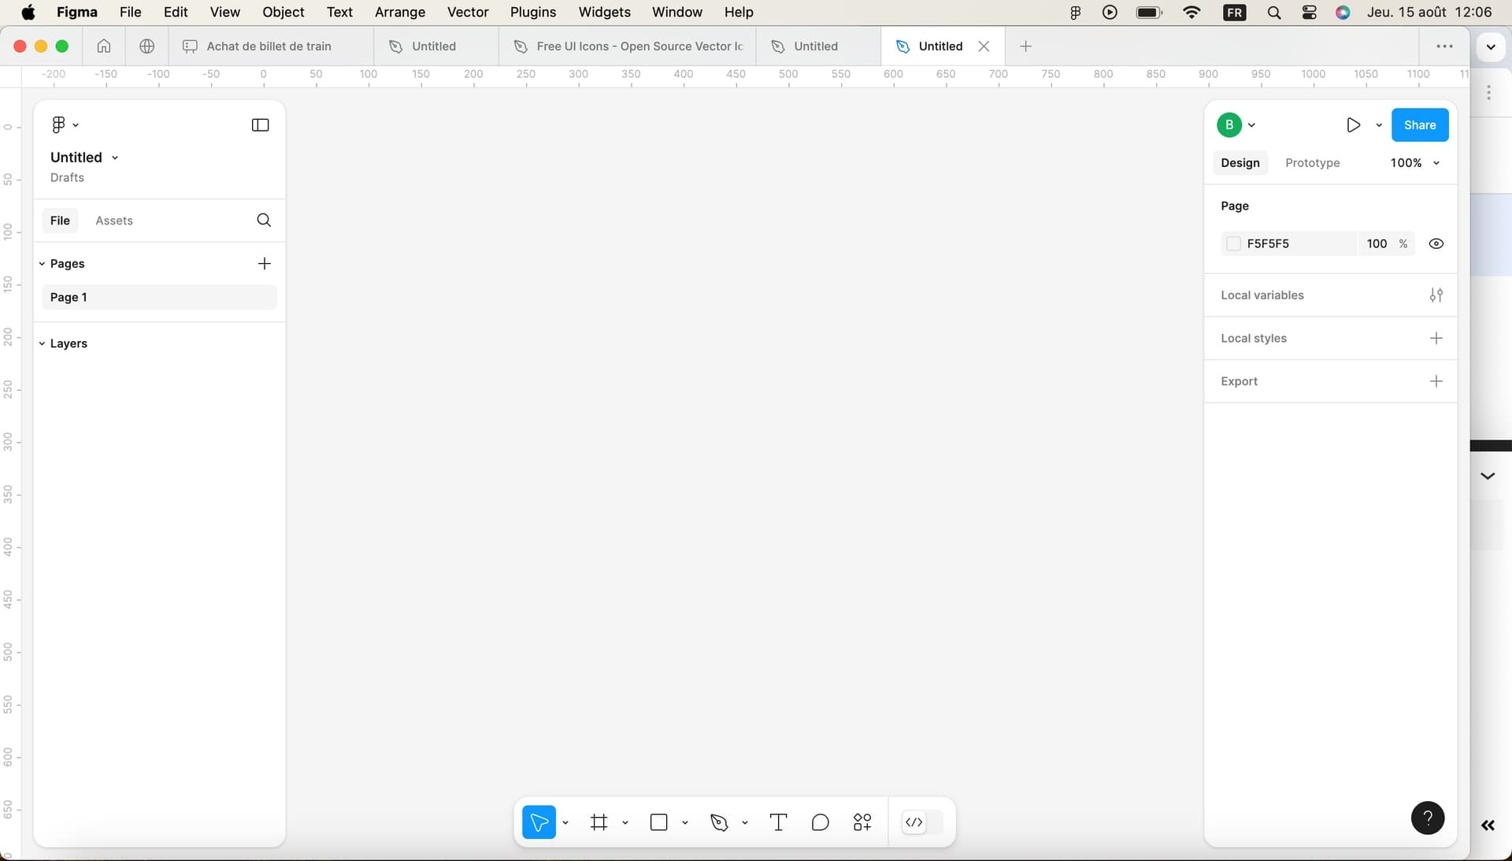Screen dimensions: 1512x861
Task: Select the Rectangle tool
Action: pyautogui.click(x=658, y=822)
